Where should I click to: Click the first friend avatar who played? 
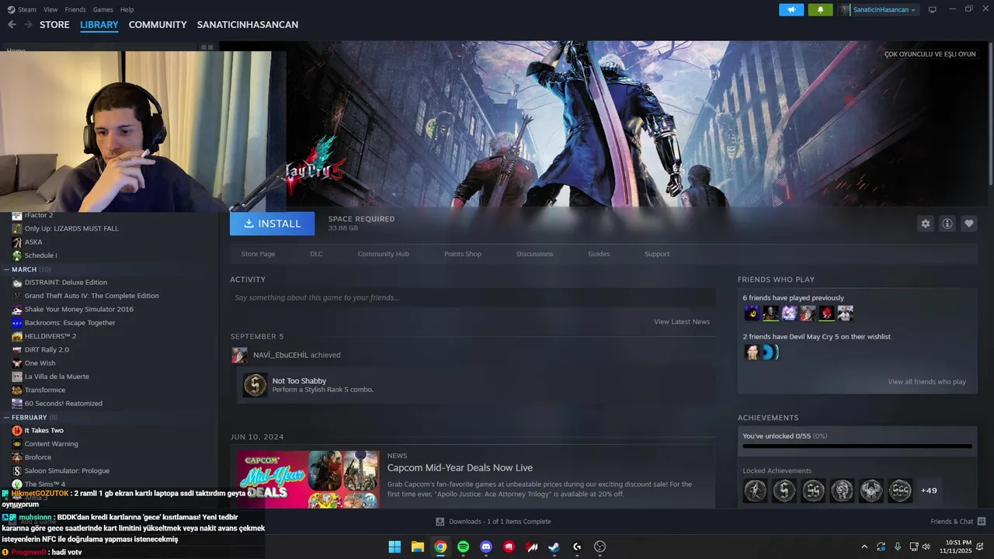[x=752, y=313]
